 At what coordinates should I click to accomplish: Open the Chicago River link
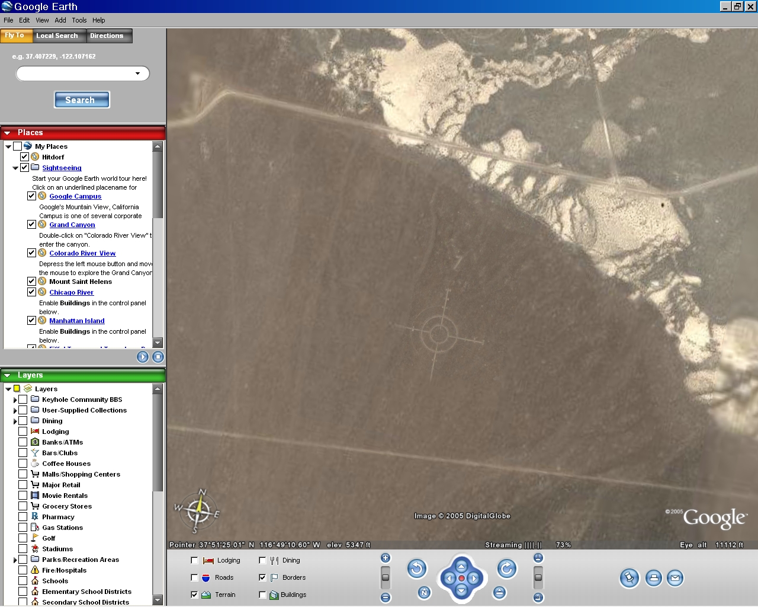(71, 292)
